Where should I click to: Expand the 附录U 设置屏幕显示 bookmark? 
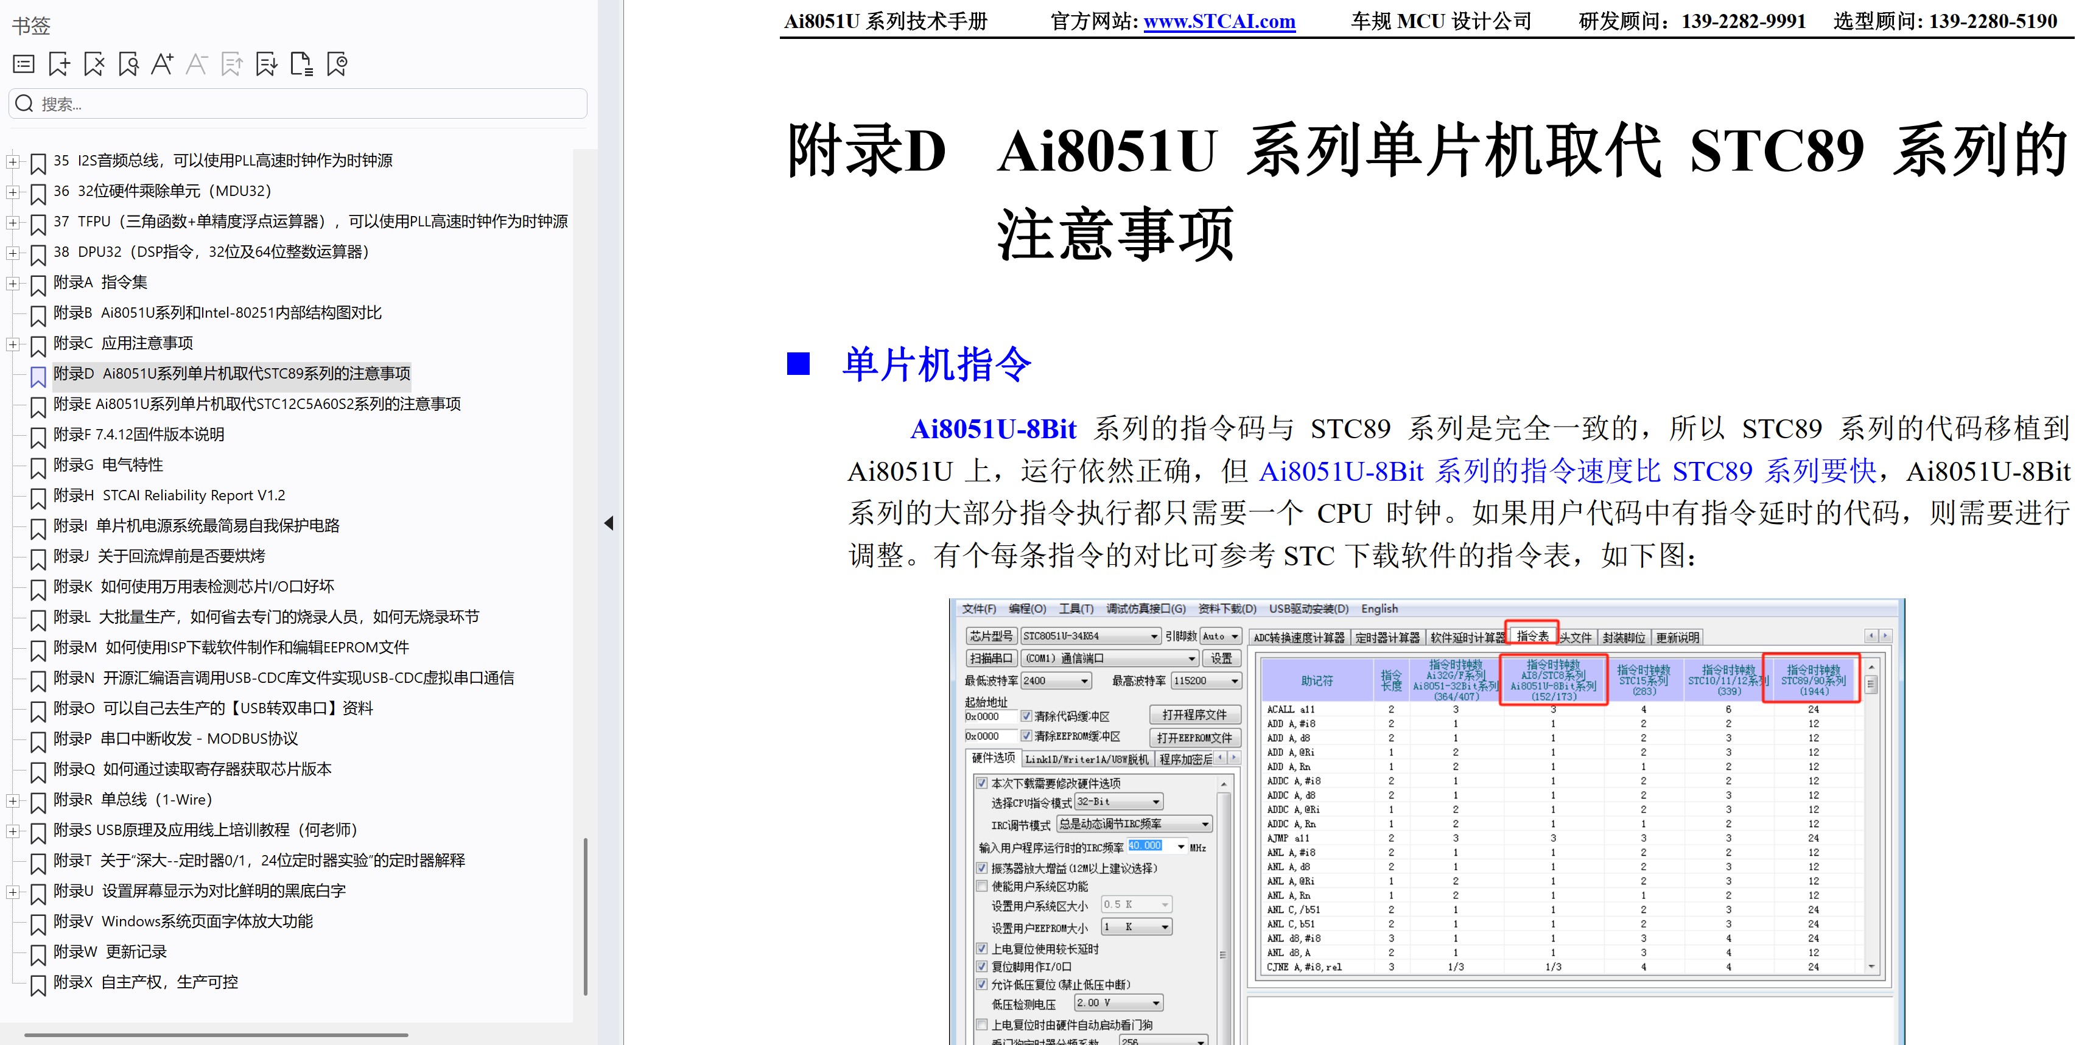pos(13,892)
